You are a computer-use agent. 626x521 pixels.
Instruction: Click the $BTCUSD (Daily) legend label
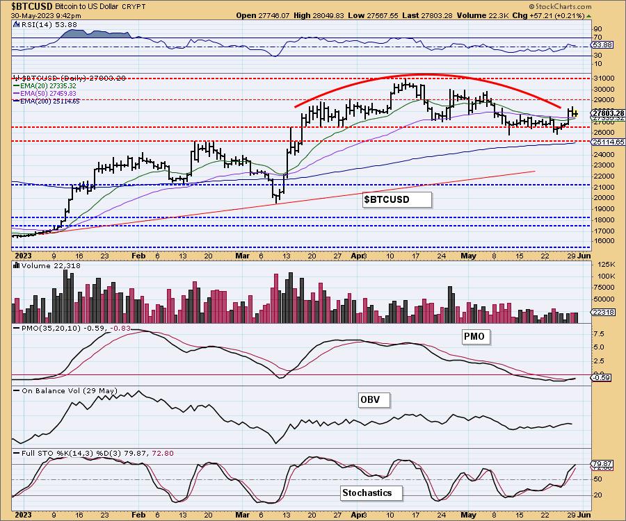tap(74, 78)
